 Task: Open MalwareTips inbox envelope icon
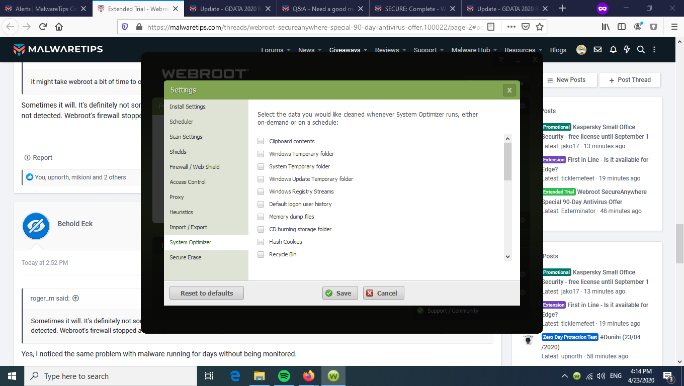597,50
